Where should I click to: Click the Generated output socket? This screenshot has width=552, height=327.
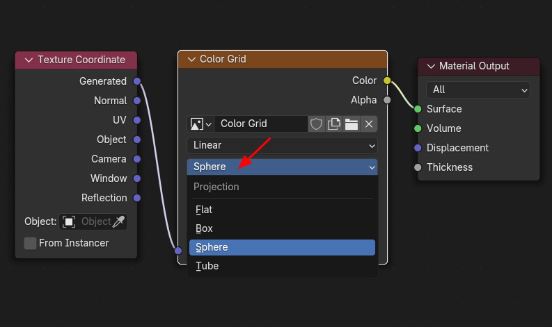click(137, 81)
